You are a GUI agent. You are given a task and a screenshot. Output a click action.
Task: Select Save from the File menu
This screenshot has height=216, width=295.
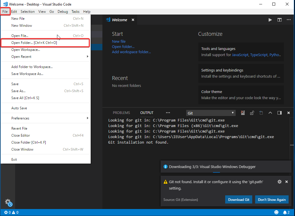(46, 84)
